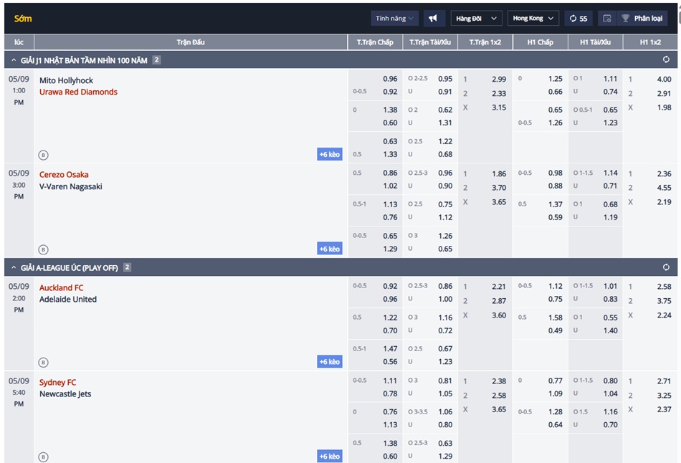Show +6 kèo for Sydney FC match
This screenshot has width=681, height=463.
coord(330,456)
